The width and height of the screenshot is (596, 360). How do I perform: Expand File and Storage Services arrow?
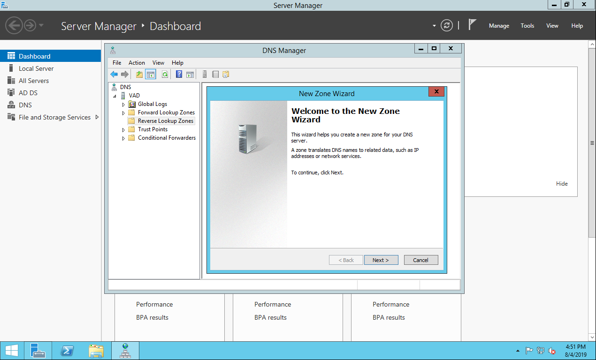coord(97,117)
